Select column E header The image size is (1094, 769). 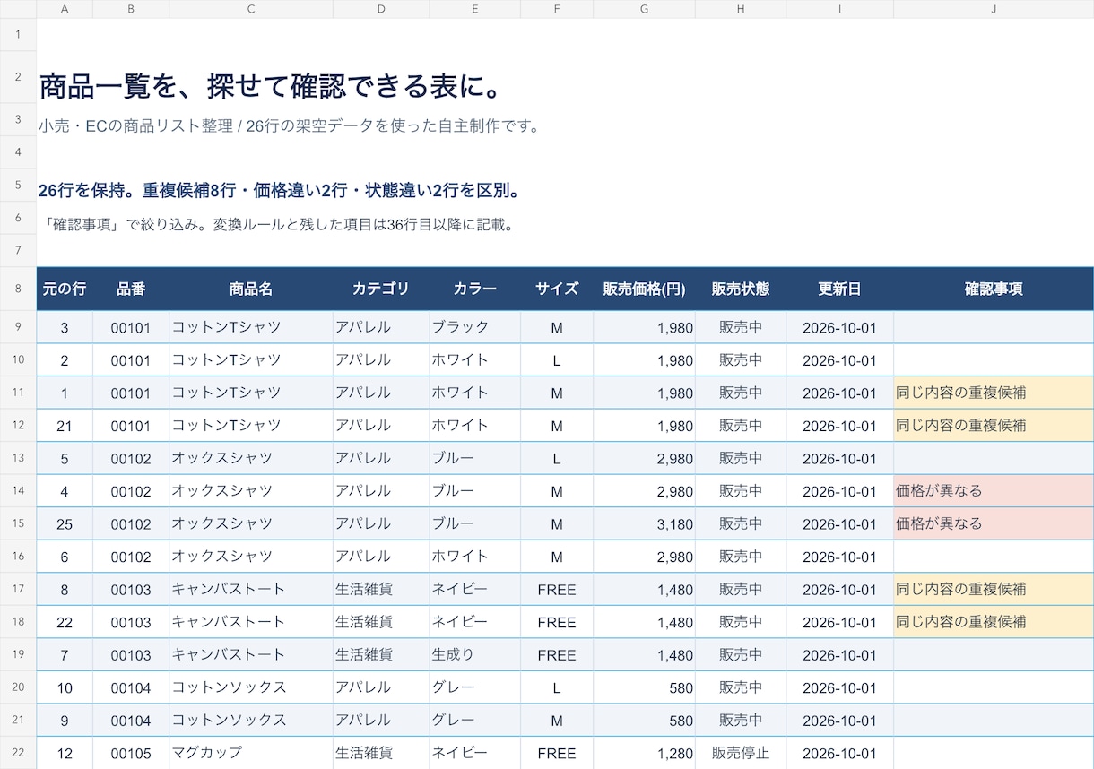(x=475, y=9)
